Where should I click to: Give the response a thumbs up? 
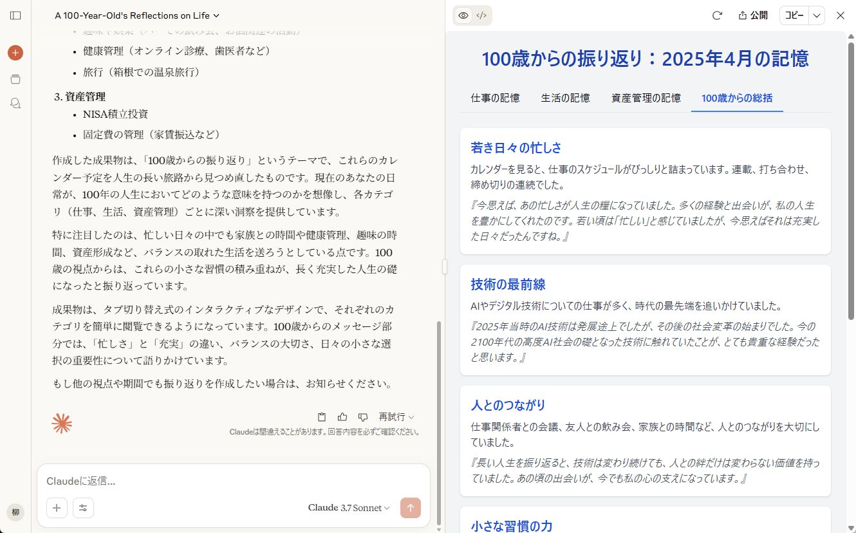click(x=342, y=417)
